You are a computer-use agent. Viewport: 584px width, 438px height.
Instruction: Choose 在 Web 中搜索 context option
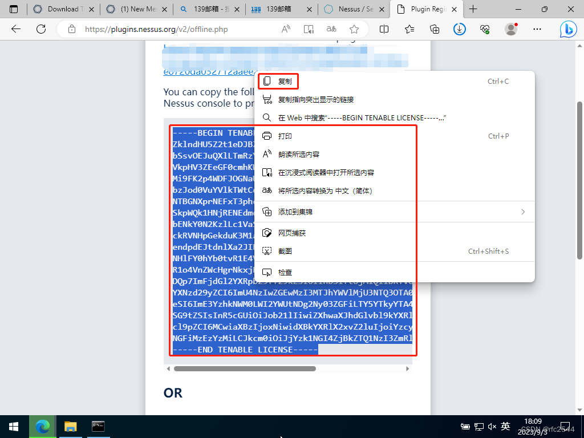point(395,117)
